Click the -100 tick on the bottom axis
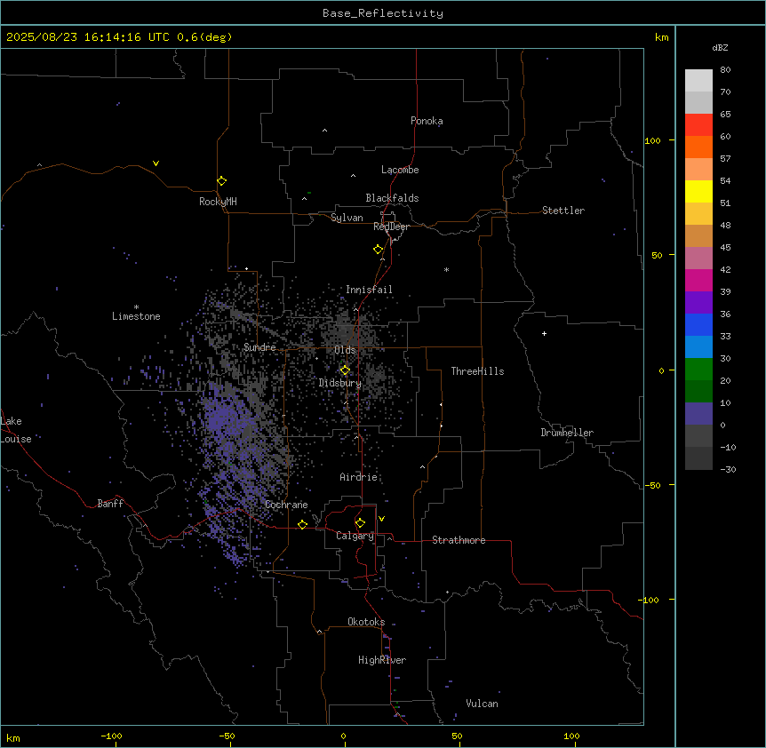766x748 pixels. 111,736
